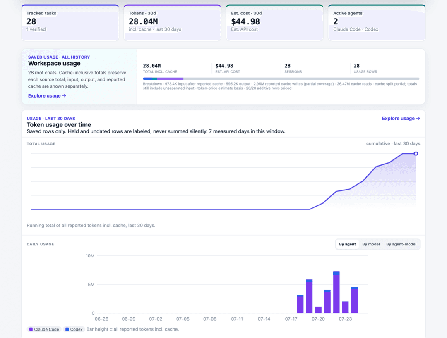This screenshot has height=338, width=447.
Task: Click the Tracked tasks card
Action: 70,23
